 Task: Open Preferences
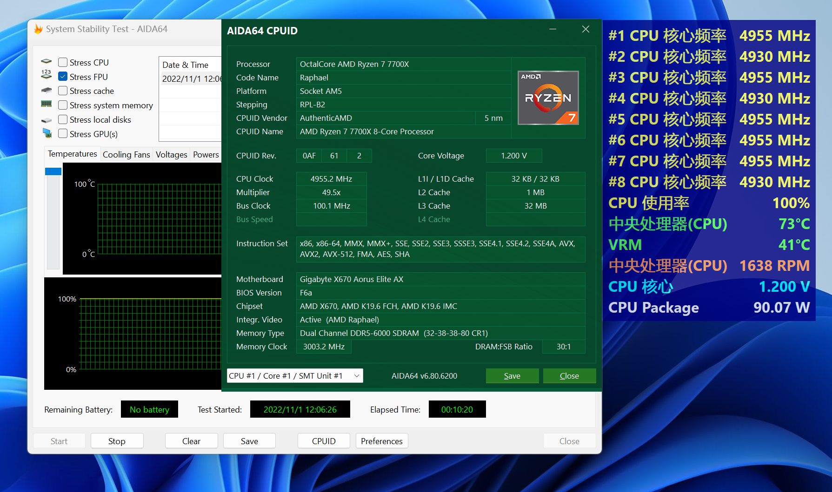click(x=382, y=441)
